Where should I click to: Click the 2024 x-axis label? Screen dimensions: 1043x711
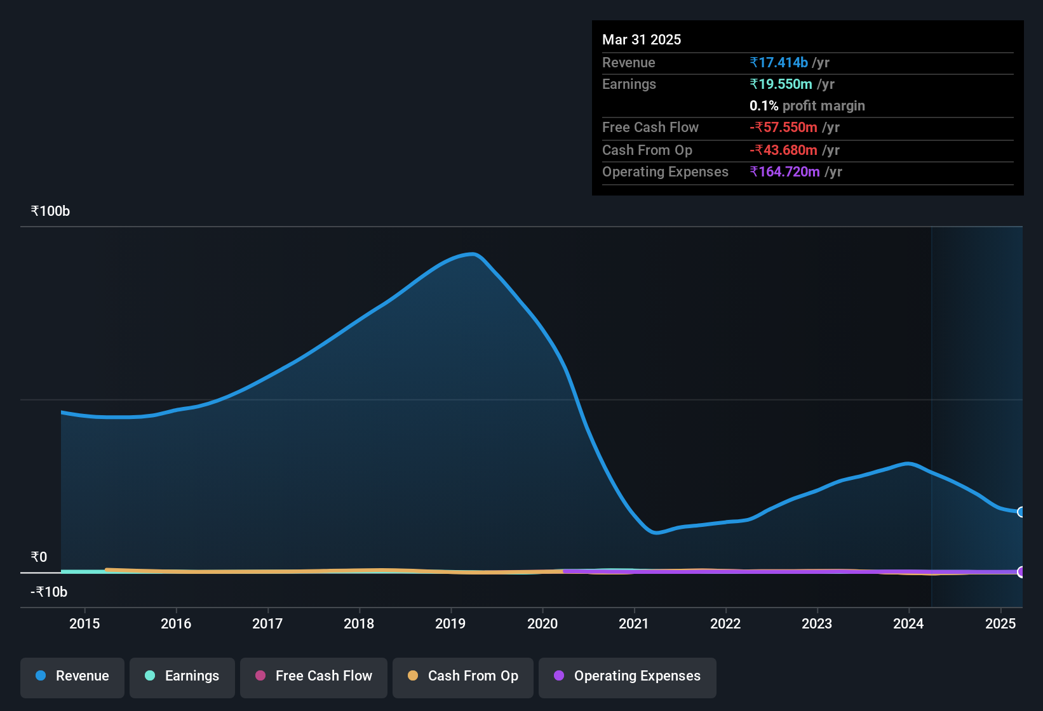908,623
